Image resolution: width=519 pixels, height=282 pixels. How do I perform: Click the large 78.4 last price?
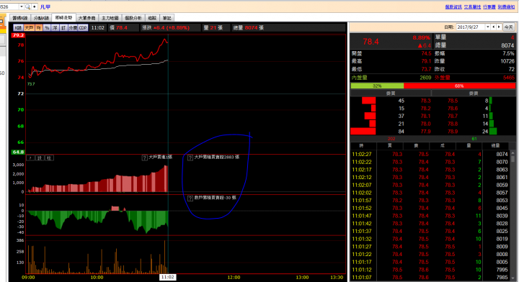[x=371, y=42]
